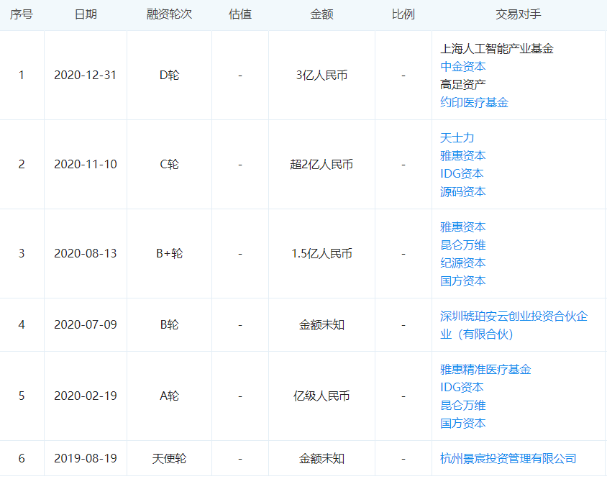Select the date 2020-11-10
Image resolution: width=607 pixels, height=479 pixels.
pyautogui.click(x=85, y=164)
